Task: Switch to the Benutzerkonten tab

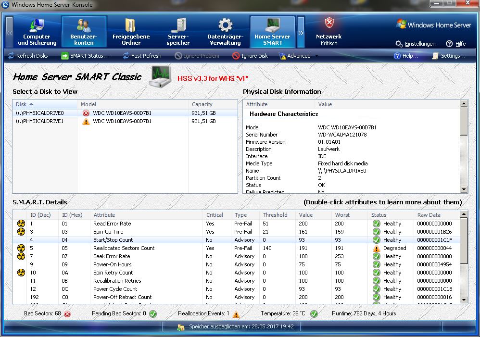Action: click(84, 32)
